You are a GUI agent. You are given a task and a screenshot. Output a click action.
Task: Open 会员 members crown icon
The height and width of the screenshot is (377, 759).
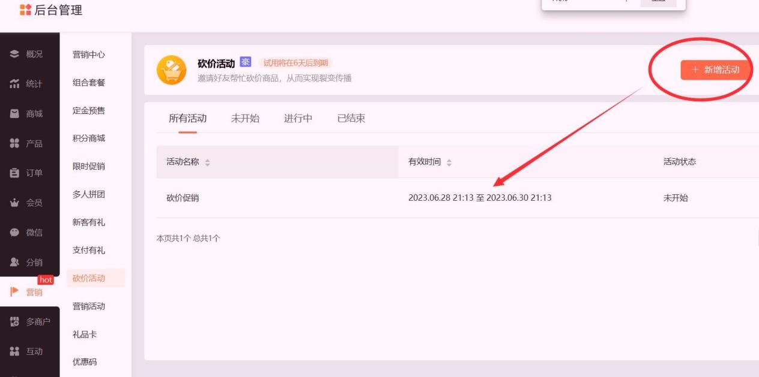tap(14, 203)
